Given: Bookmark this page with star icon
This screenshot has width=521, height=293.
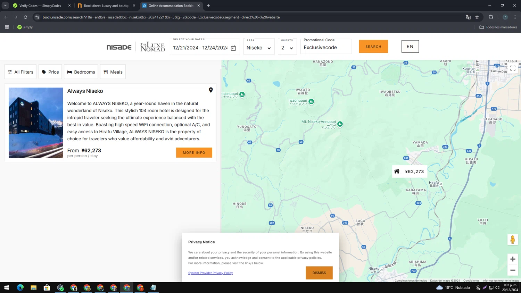Looking at the screenshot, I should [x=477, y=17].
